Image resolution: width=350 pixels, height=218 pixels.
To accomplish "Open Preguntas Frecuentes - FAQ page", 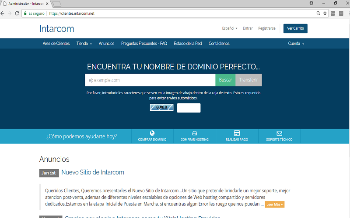I will 144,43.
